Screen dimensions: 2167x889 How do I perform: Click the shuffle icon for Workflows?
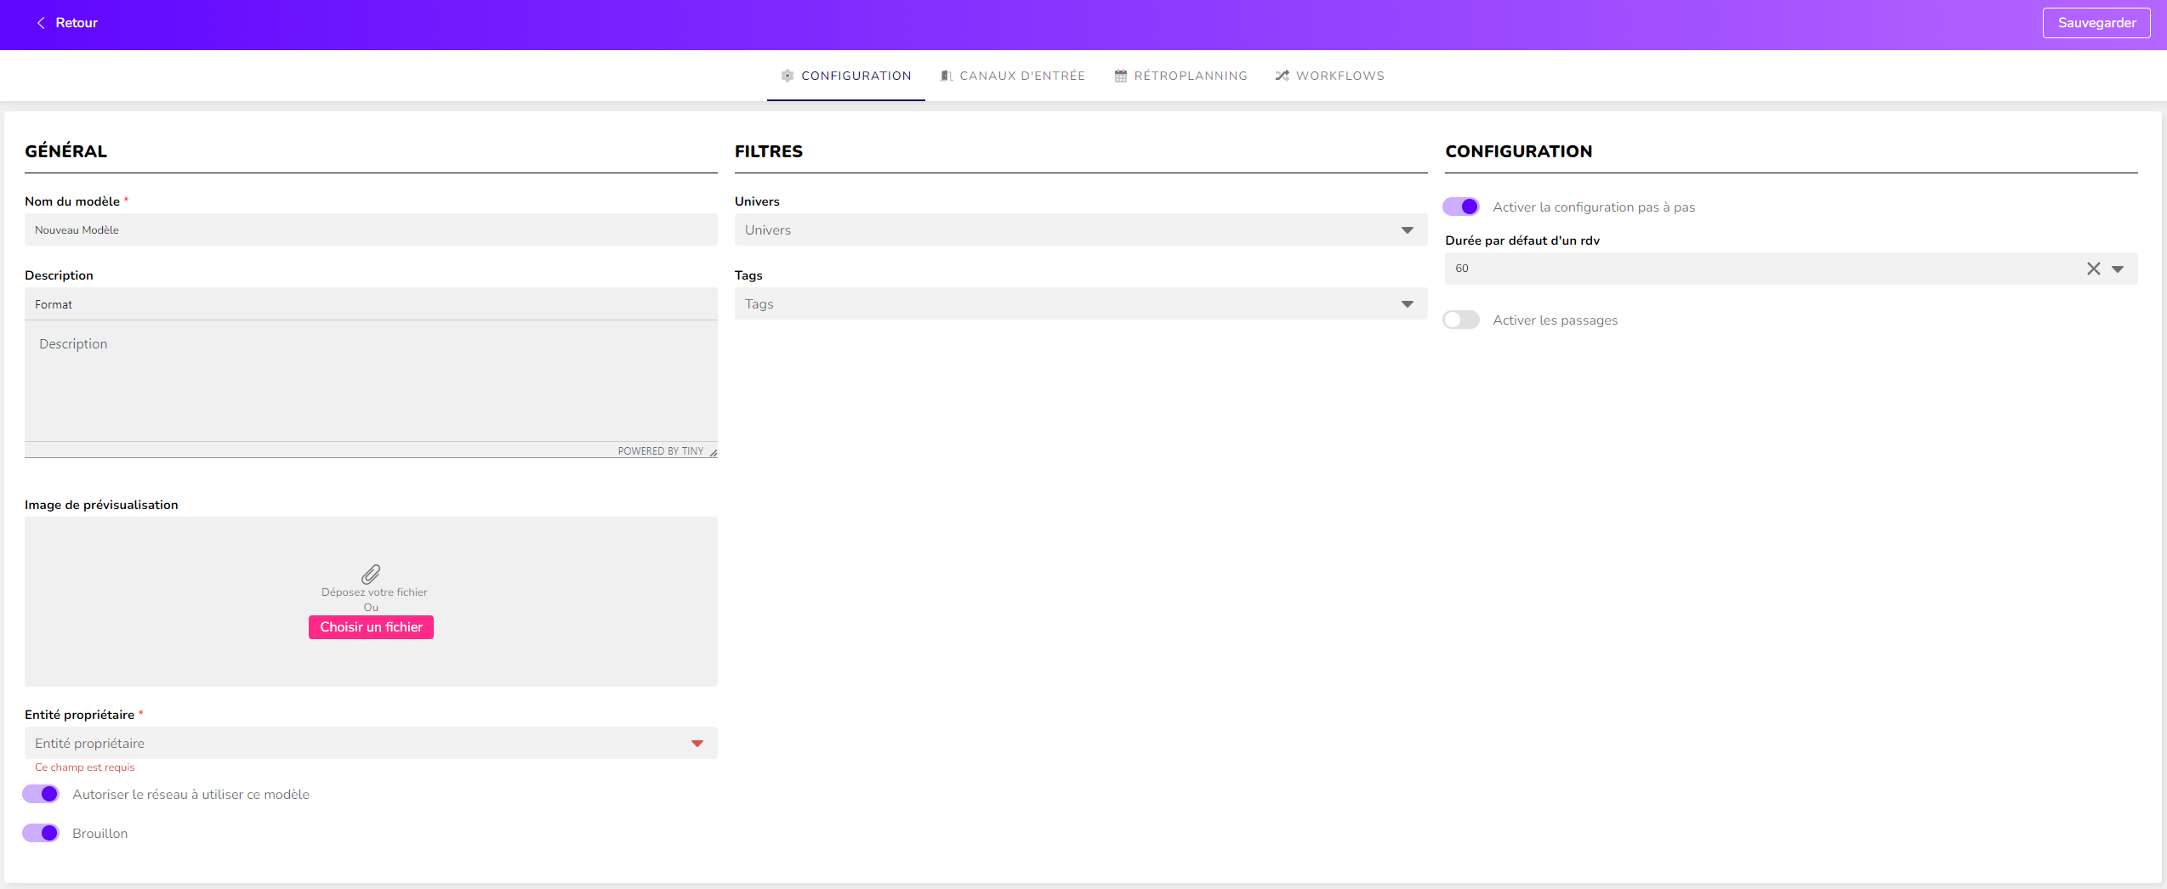click(x=1282, y=76)
